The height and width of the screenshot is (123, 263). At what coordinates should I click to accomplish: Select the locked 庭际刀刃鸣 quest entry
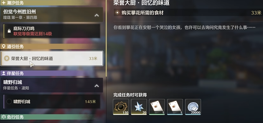(52, 31)
